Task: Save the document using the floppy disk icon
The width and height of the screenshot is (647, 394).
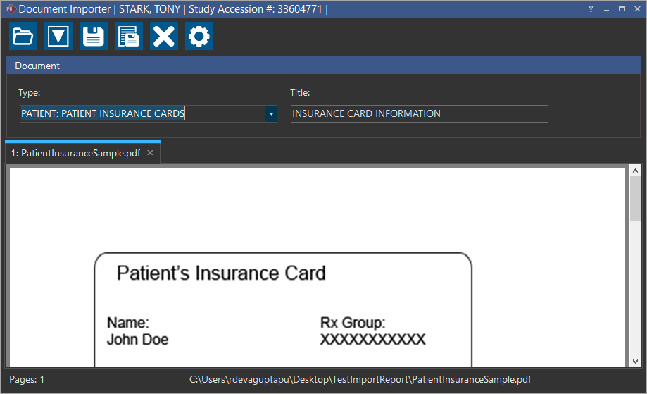Action: pyautogui.click(x=94, y=36)
